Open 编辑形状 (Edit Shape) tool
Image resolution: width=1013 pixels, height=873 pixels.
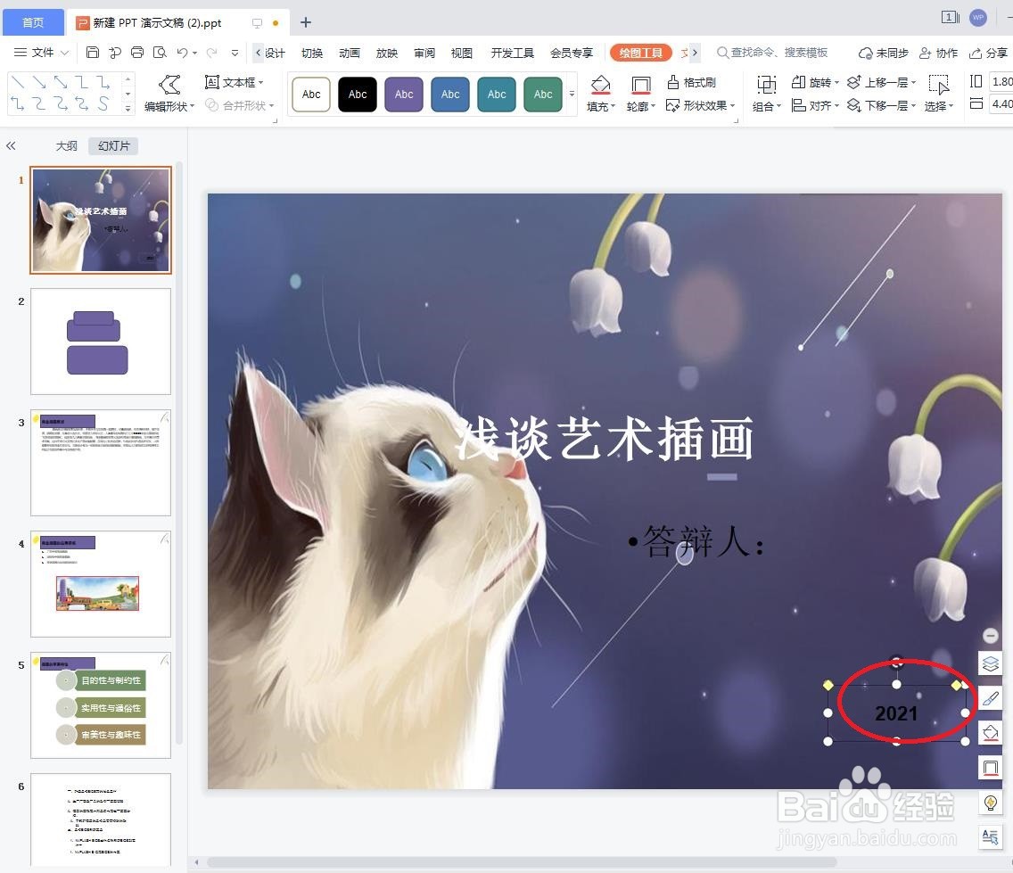[x=169, y=94]
